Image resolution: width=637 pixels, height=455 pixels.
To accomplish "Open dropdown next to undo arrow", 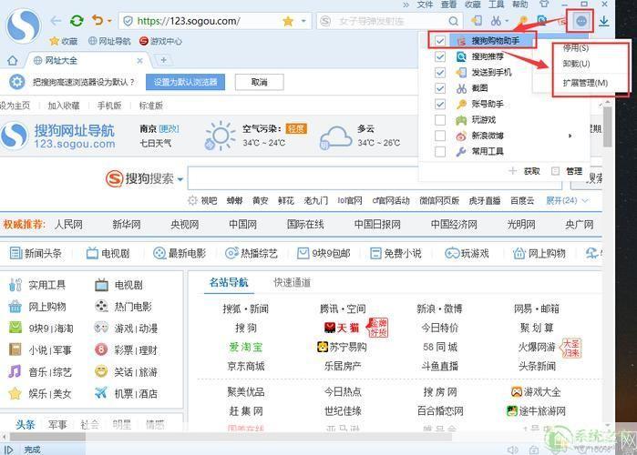I will pyautogui.click(x=109, y=21).
